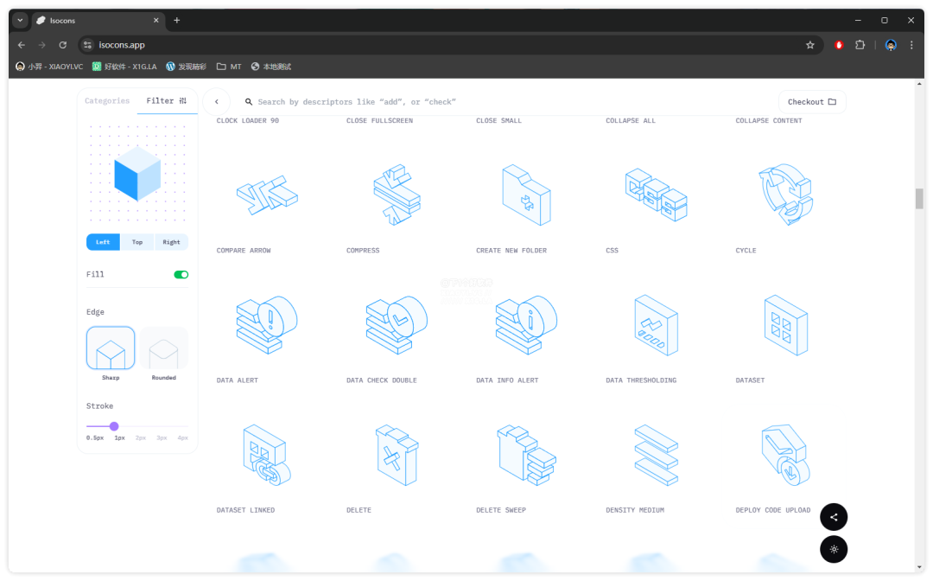Toggle the light/dark theme button
Screen dimensions: 933x581
click(x=834, y=549)
